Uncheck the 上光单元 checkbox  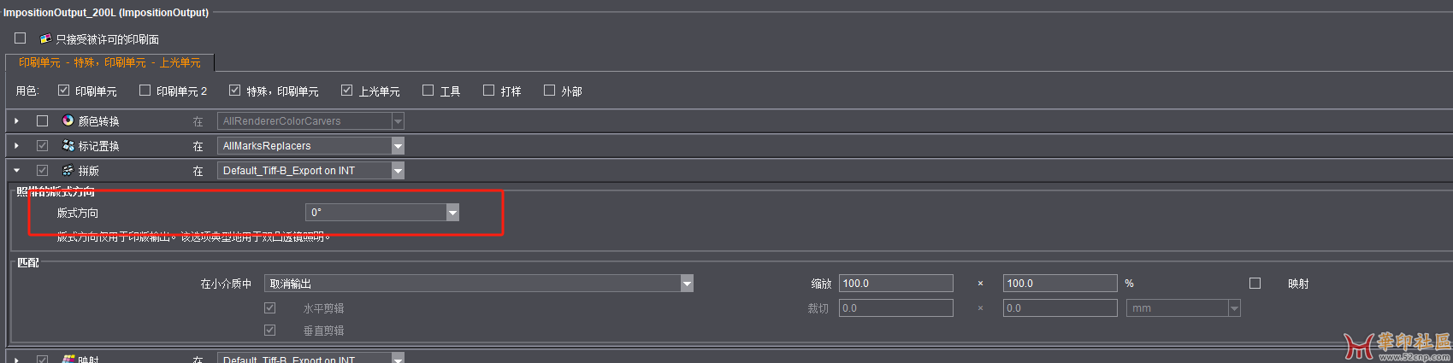click(x=346, y=91)
